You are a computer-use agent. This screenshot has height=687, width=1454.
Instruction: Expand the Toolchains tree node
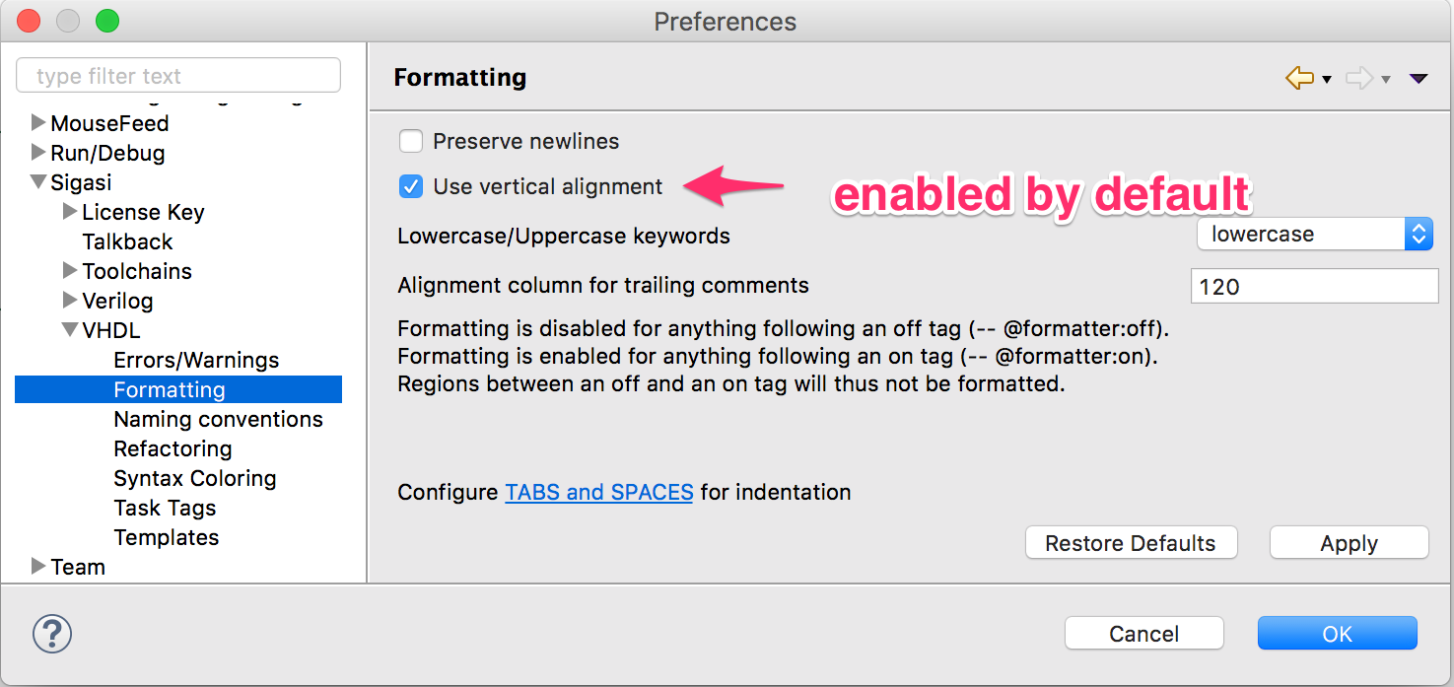coord(69,271)
